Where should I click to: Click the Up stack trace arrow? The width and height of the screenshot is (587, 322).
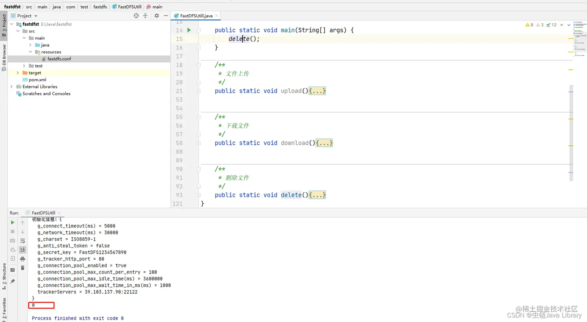tap(23, 222)
